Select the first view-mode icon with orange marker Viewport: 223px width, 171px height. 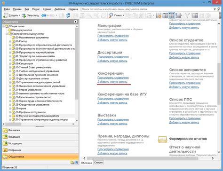[159, 16]
